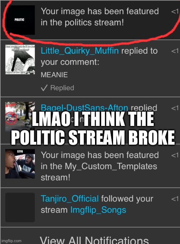The image size is (180, 244).
Task: Click timestamp on My_Custom_Templates notification
Action: pyautogui.click(x=175, y=155)
